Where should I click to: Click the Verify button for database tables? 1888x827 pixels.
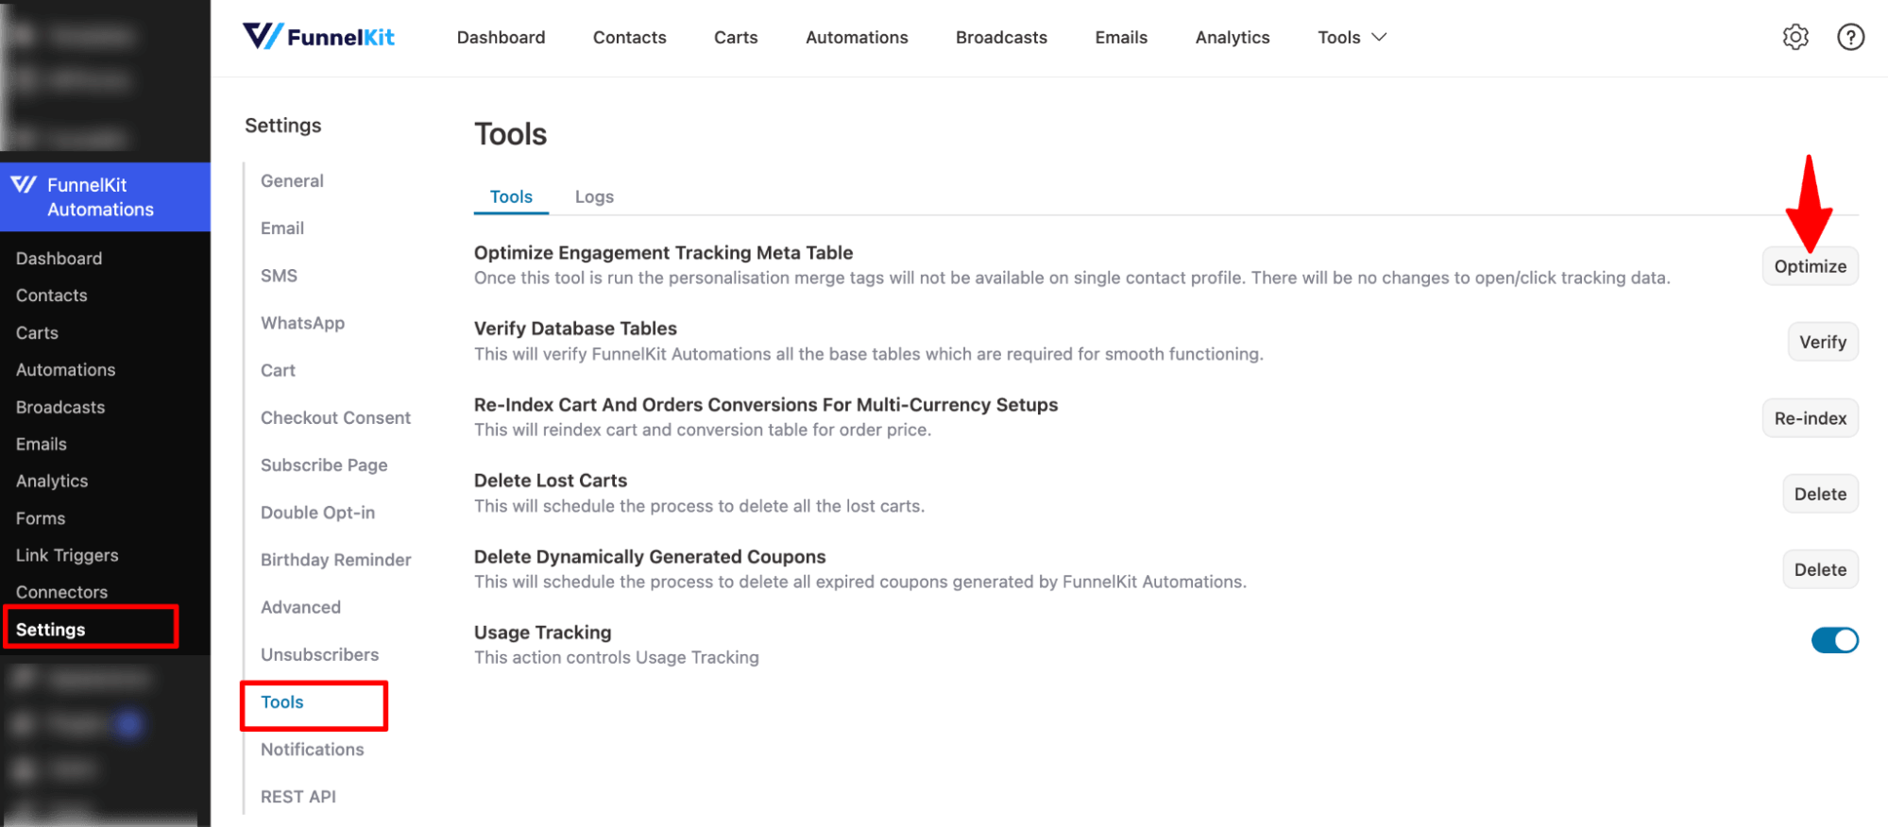click(x=1822, y=342)
